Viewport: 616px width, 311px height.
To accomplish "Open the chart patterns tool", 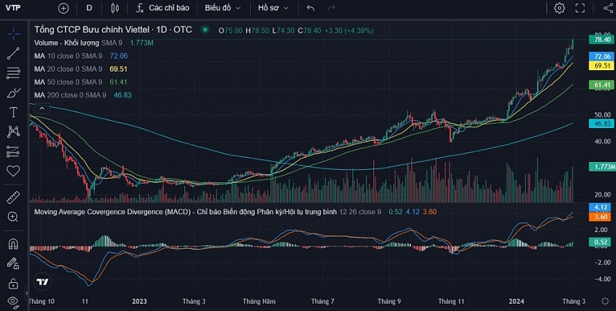I will 13,132.
